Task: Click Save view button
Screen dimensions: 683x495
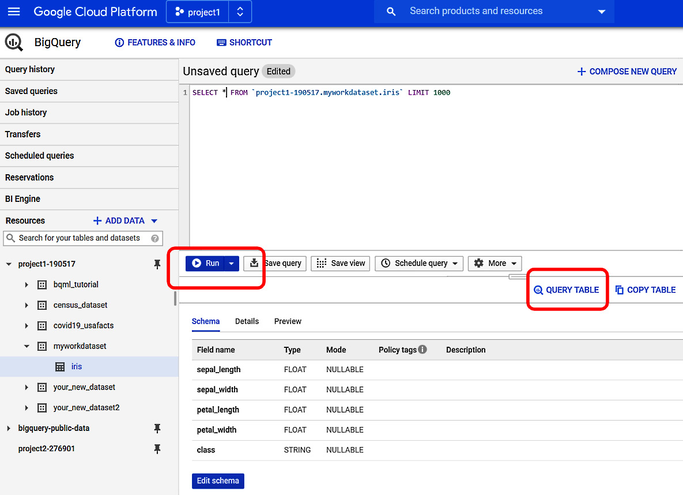Action: point(340,264)
